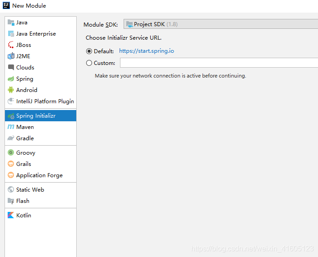Focus the Custom URL input field
318x257 pixels.
tap(219, 63)
